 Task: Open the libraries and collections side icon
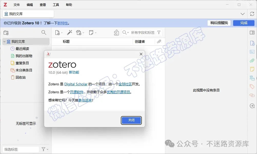[x=252, y=78]
